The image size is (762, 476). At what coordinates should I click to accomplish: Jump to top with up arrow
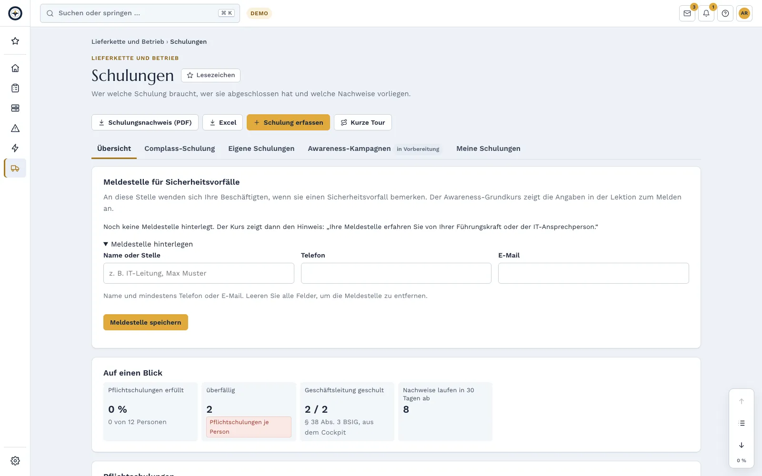[742, 401]
